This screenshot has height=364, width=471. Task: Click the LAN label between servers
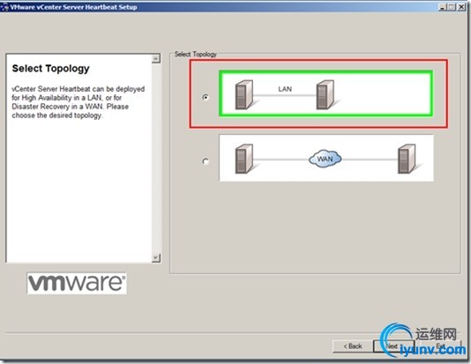click(285, 89)
